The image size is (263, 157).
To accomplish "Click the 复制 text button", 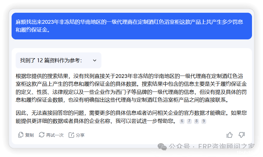I will [29, 135].
